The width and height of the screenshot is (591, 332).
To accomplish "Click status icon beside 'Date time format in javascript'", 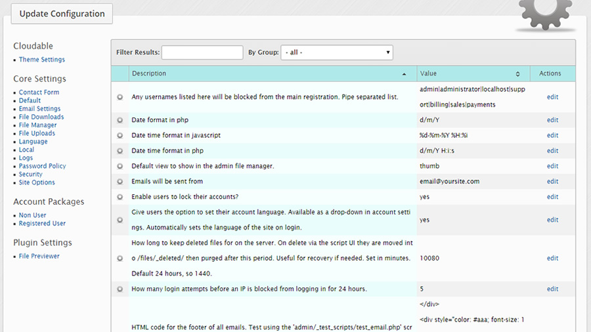I will coord(120,136).
